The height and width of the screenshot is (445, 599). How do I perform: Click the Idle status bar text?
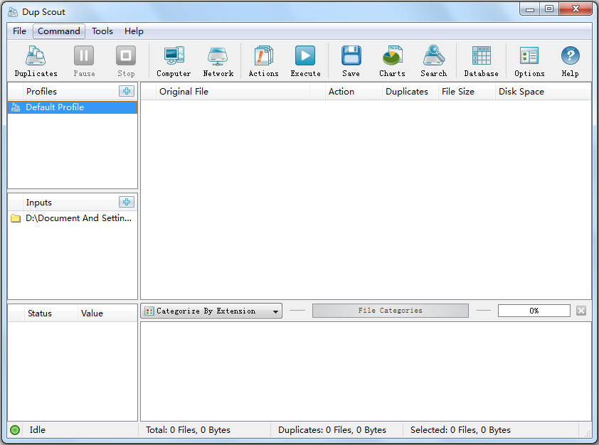coord(38,430)
